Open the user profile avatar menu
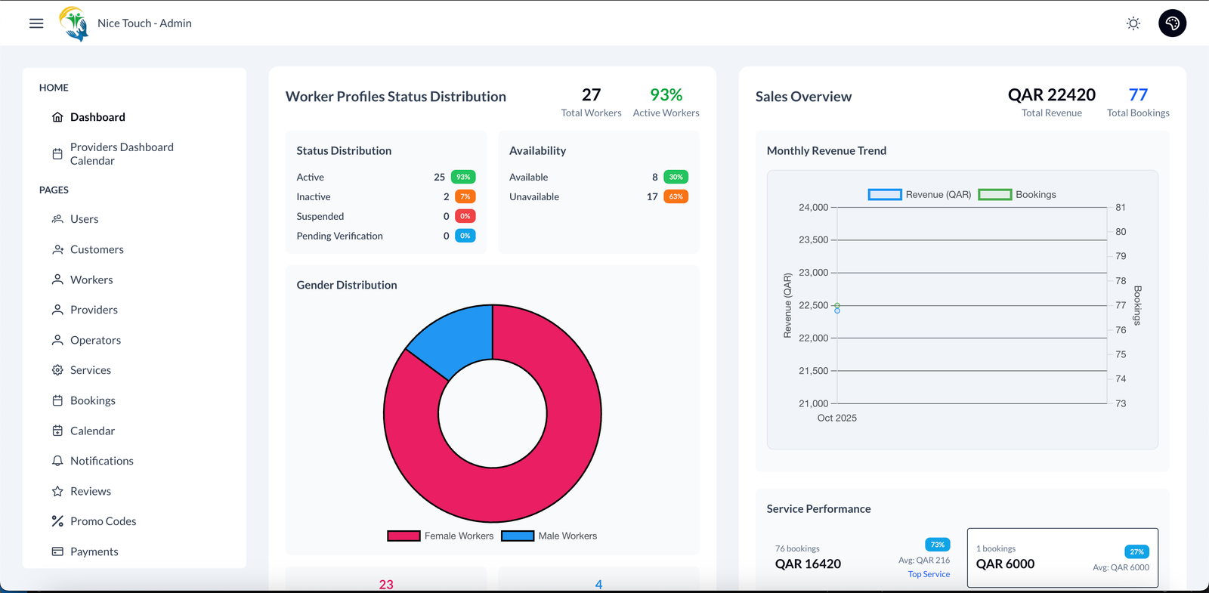Viewport: 1209px width, 593px height. tap(1172, 23)
